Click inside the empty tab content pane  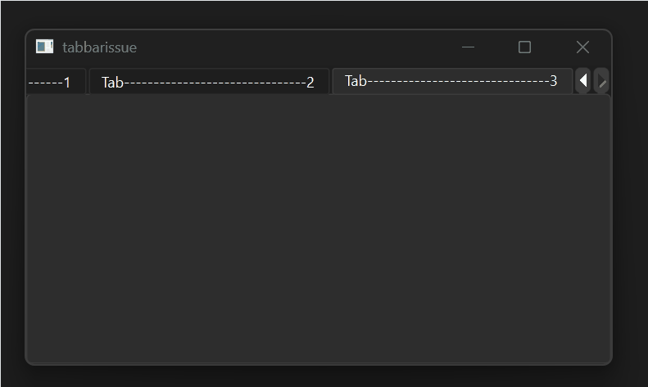coord(319,229)
